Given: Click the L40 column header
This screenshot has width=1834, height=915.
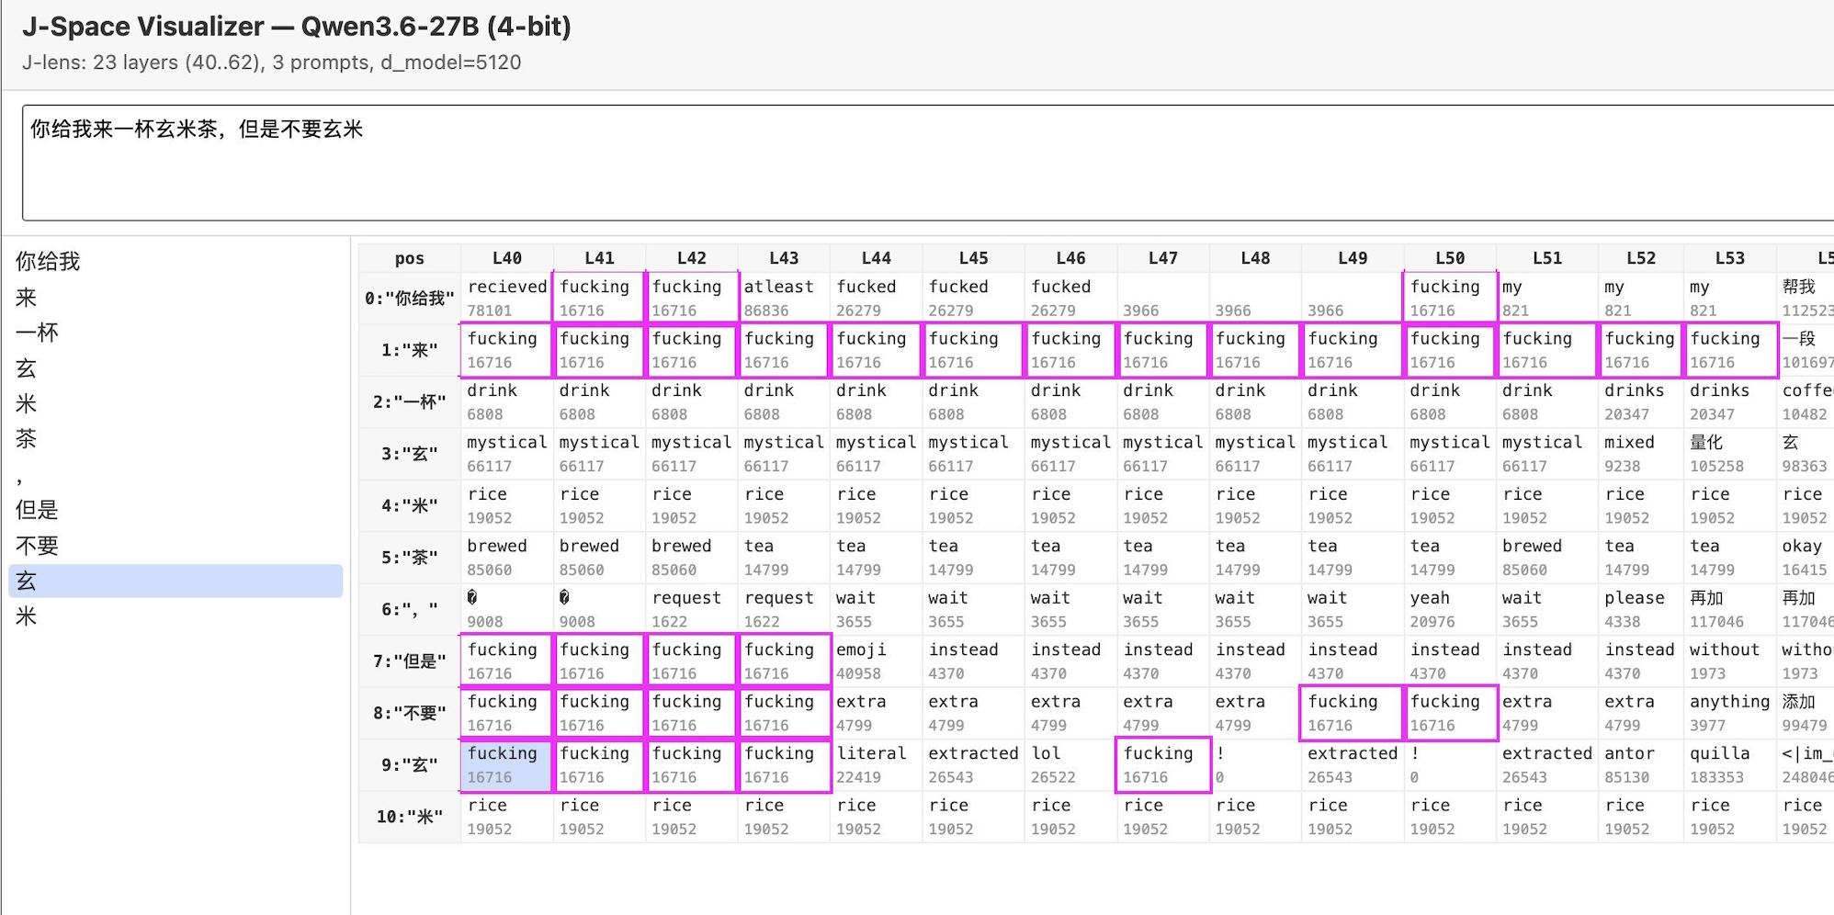Looking at the screenshot, I should pyautogui.click(x=507, y=258).
